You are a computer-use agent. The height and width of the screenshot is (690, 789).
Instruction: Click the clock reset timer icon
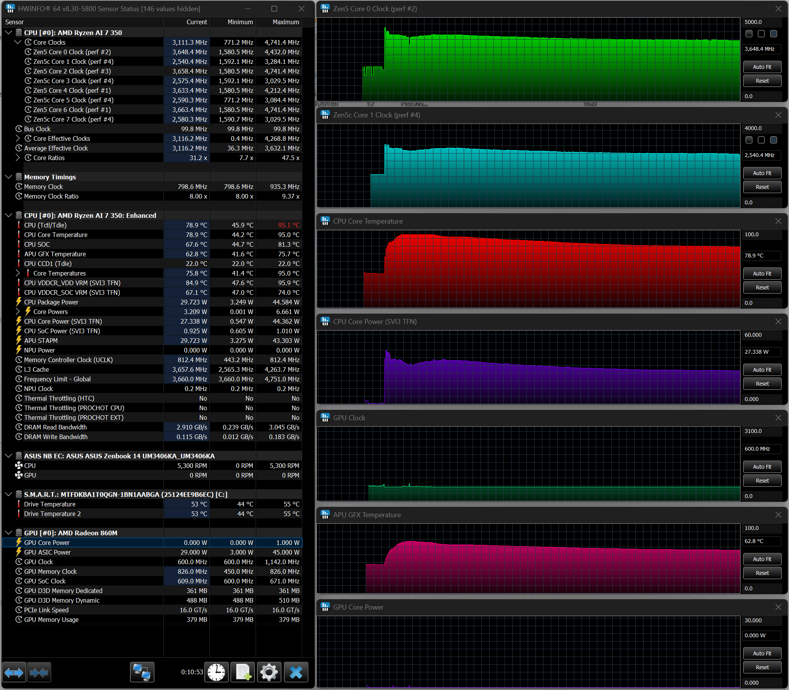coord(216,673)
